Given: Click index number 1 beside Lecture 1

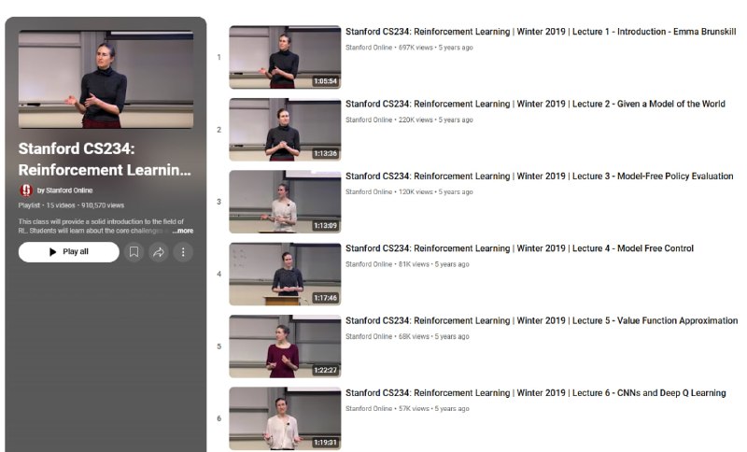Looking at the screenshot, I should [x=218, y=57].
